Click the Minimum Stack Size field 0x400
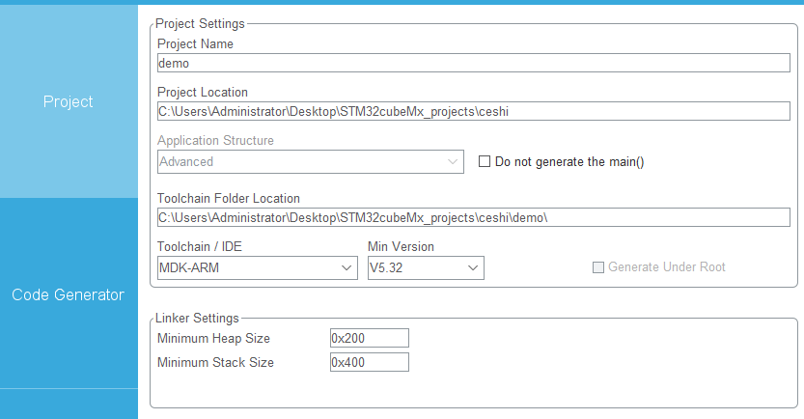 coord(369,362)
